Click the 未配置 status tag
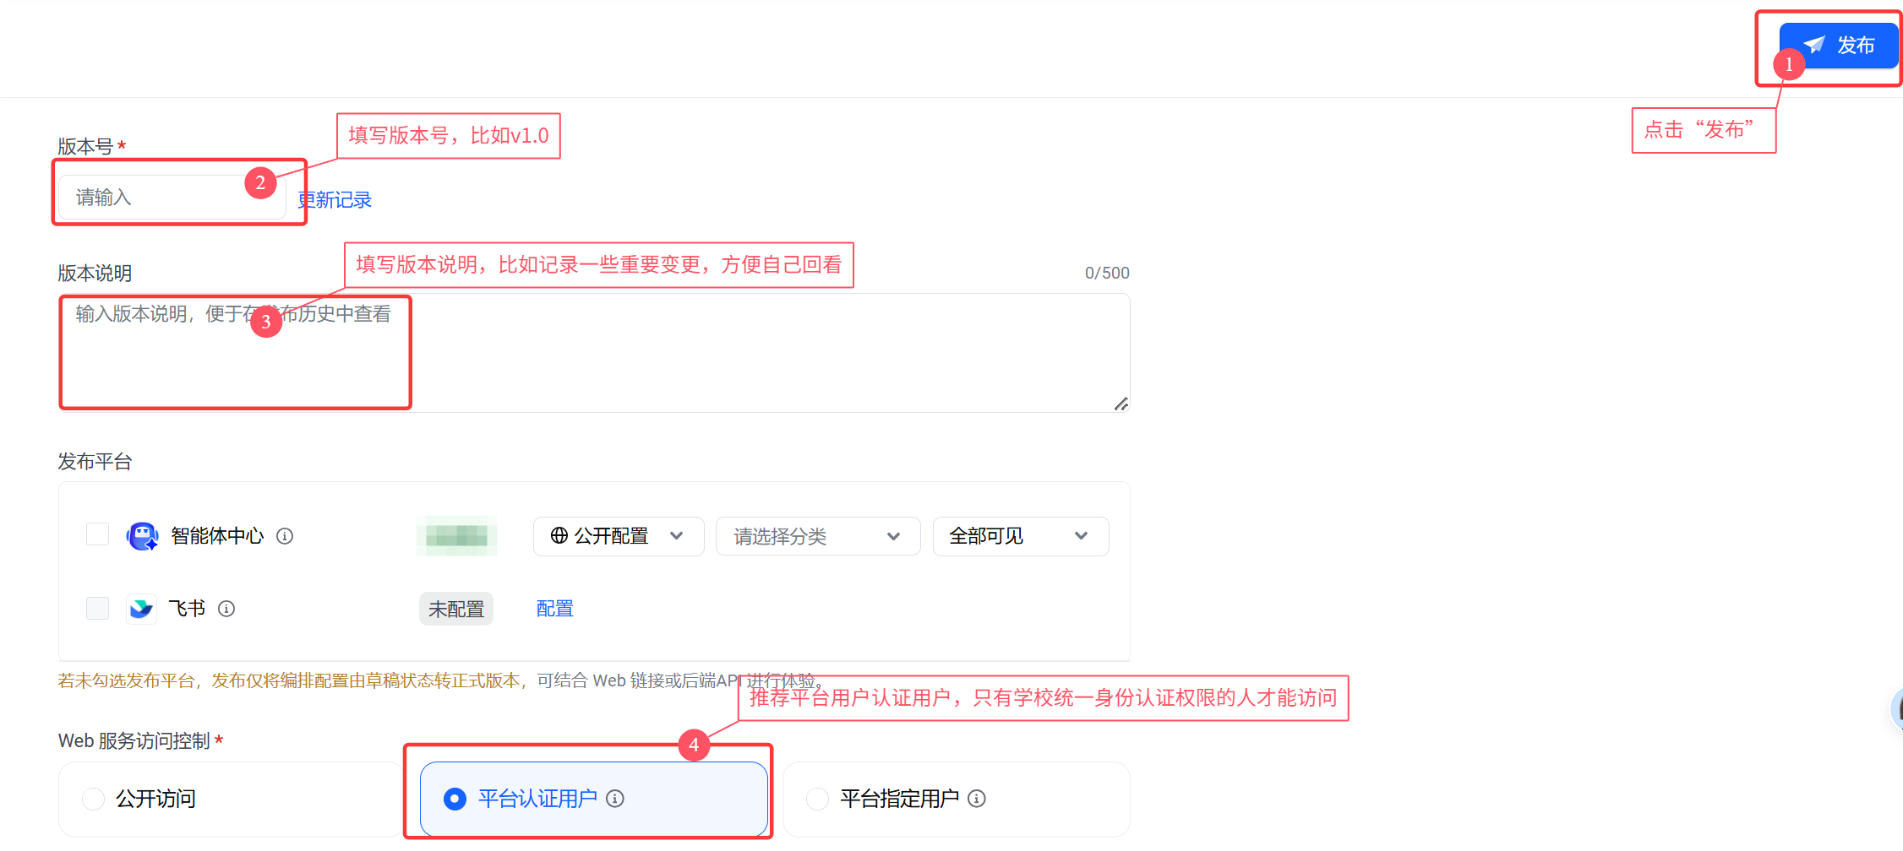The width and height of the screenshot is (1903, 851). (x=456, y=609)
